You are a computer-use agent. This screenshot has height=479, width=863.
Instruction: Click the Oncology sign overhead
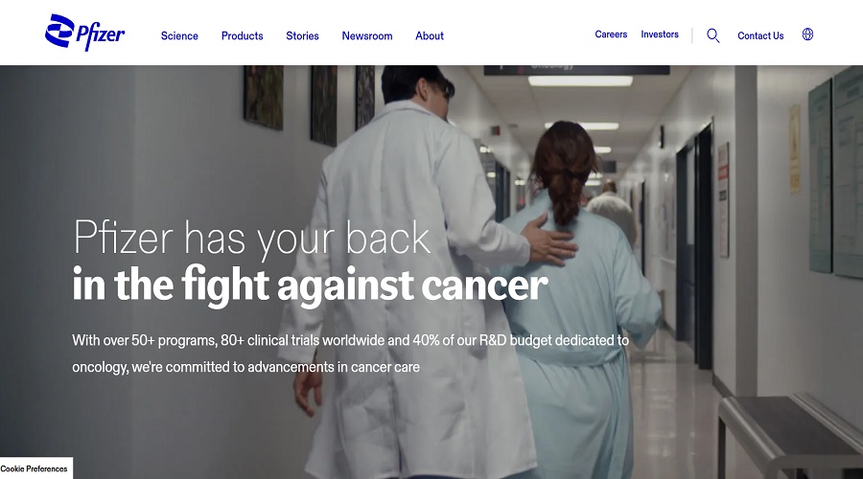[576, 70]
